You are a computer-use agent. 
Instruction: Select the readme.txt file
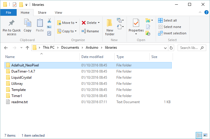pyautogui.click(x=88, y=102)
